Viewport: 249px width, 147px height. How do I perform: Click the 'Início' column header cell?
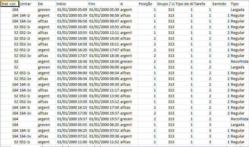coord(72,4)
